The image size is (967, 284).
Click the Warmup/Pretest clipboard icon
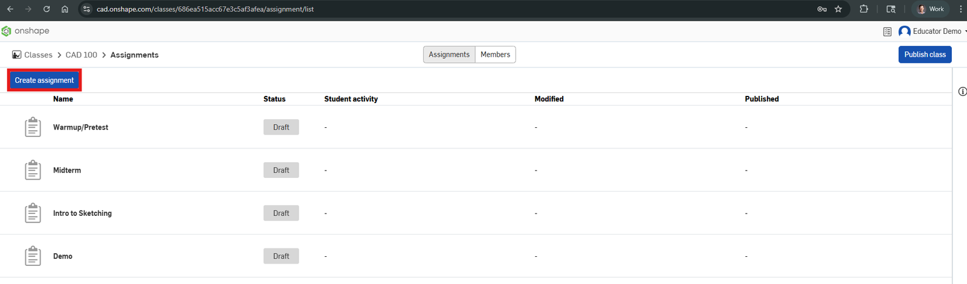tap(33, 127)
